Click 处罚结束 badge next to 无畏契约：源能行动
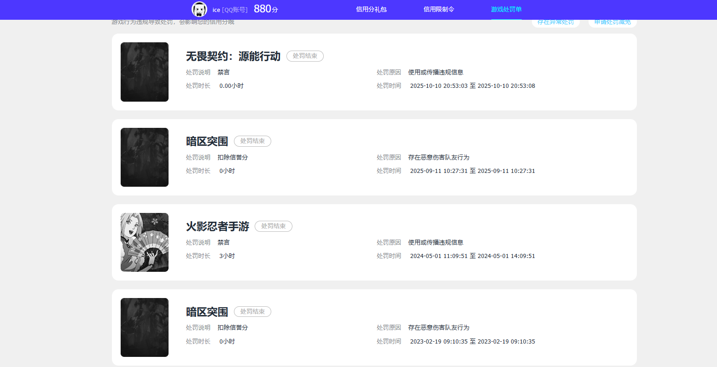Image resolution: width=717 pixels, height=367 pixels. 305,56
